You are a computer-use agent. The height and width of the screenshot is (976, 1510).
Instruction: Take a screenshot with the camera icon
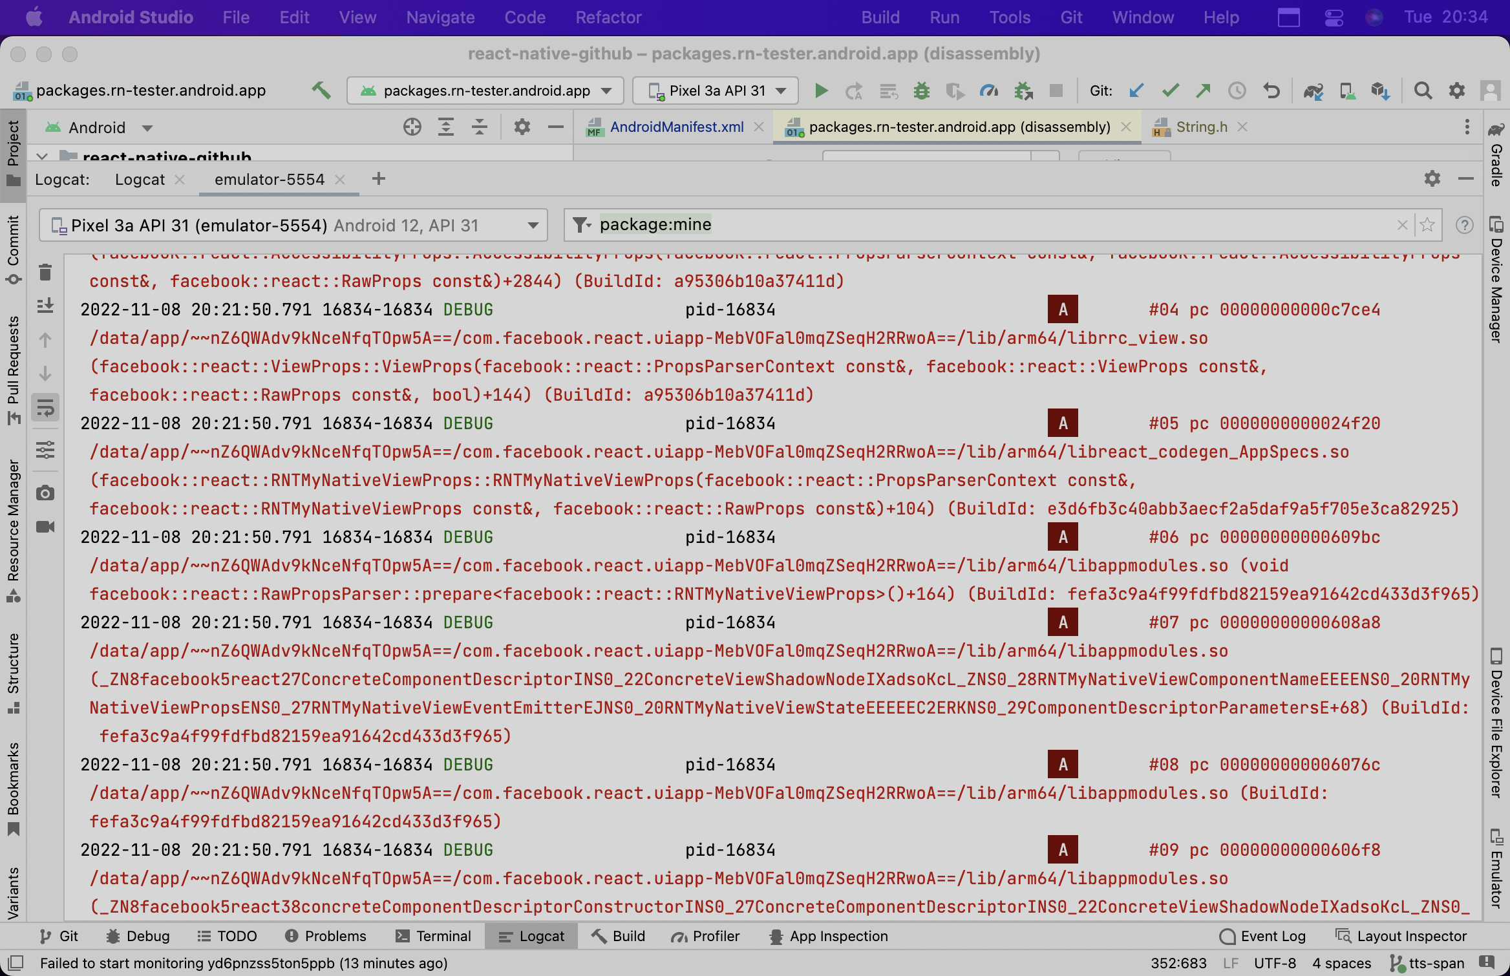pos(45,493)
